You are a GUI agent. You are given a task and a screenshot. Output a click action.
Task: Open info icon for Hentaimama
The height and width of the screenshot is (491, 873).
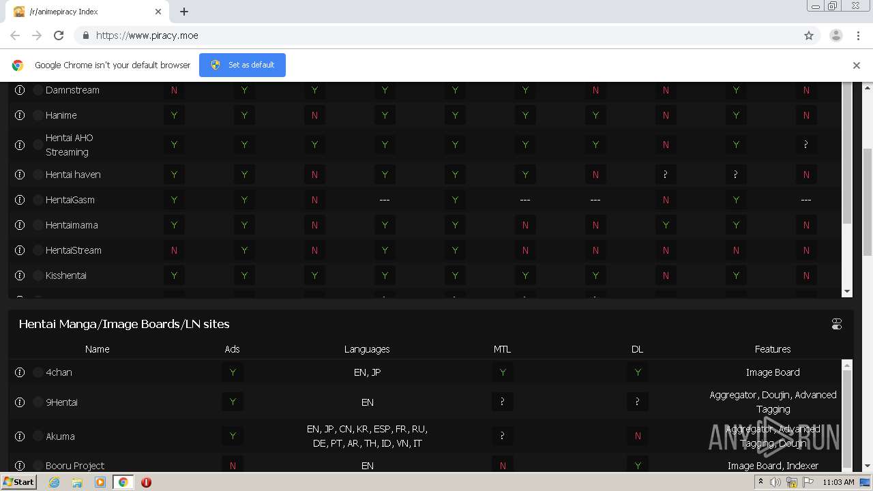tap(20, 225)
